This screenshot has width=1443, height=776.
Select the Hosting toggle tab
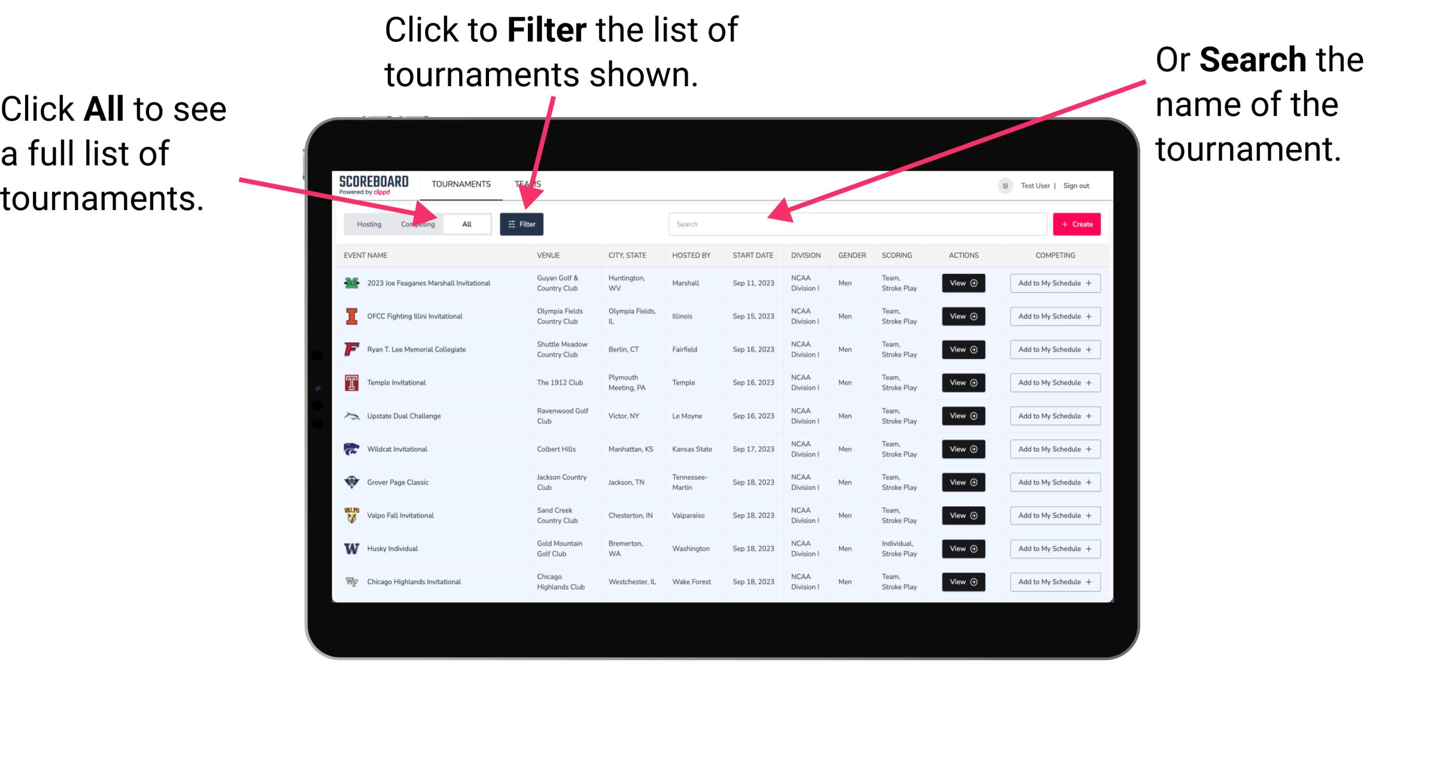(x=366, y=224)
